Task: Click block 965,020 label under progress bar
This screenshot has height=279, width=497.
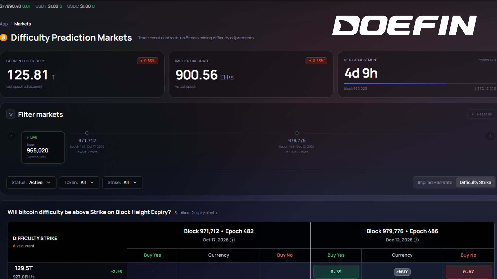Action: coord(355,89)
